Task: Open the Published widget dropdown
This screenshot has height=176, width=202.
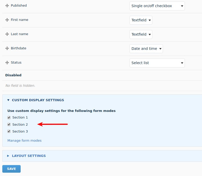Action: pyautogui.click(x=157, y=6)
